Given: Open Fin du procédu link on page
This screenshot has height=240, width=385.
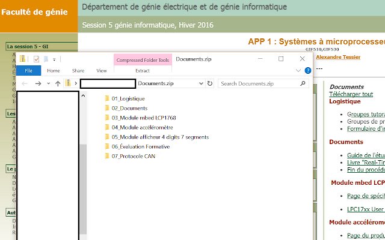Looking at the screenshot, I should [x=366, y=170].
